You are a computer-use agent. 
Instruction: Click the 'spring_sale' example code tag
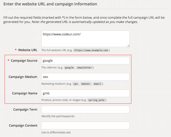96,100
